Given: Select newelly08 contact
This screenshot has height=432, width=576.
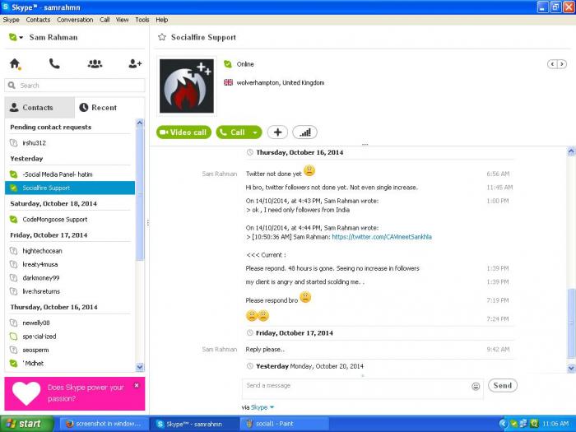Looking at the screenshot, I should [70, 323].
